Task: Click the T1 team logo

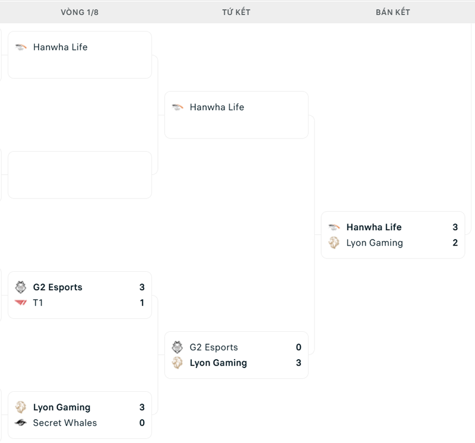Action: 21,303
